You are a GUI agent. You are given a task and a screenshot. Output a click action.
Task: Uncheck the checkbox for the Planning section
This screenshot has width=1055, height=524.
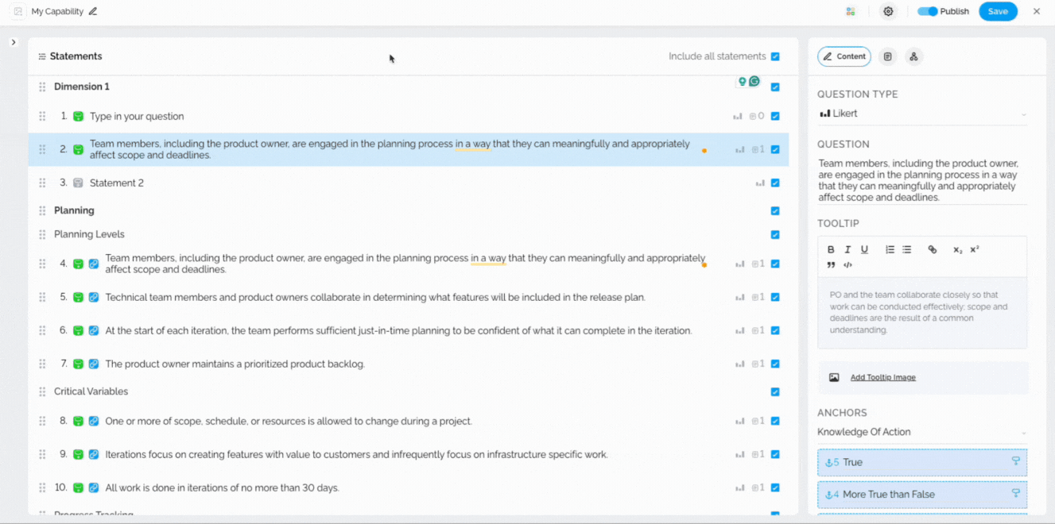pyautogui.click(x=775, y=210)
